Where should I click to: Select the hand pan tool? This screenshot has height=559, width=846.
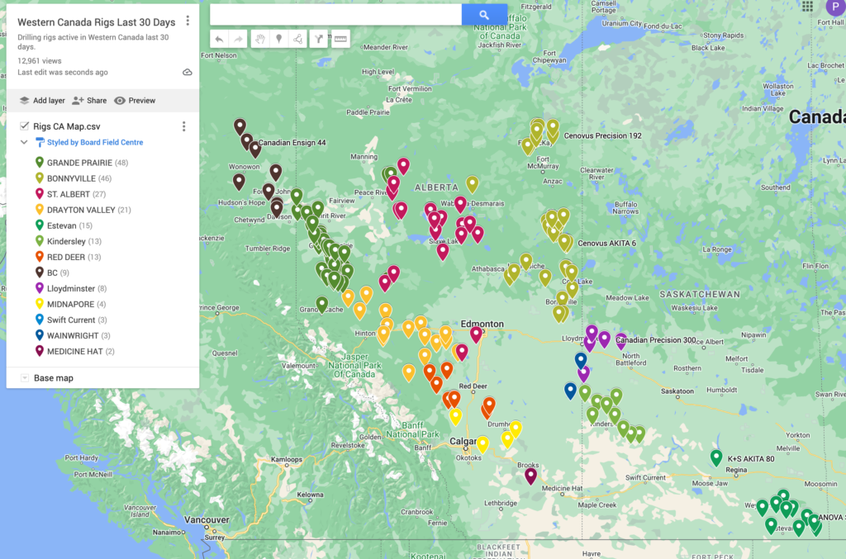[x=260, y=39]
